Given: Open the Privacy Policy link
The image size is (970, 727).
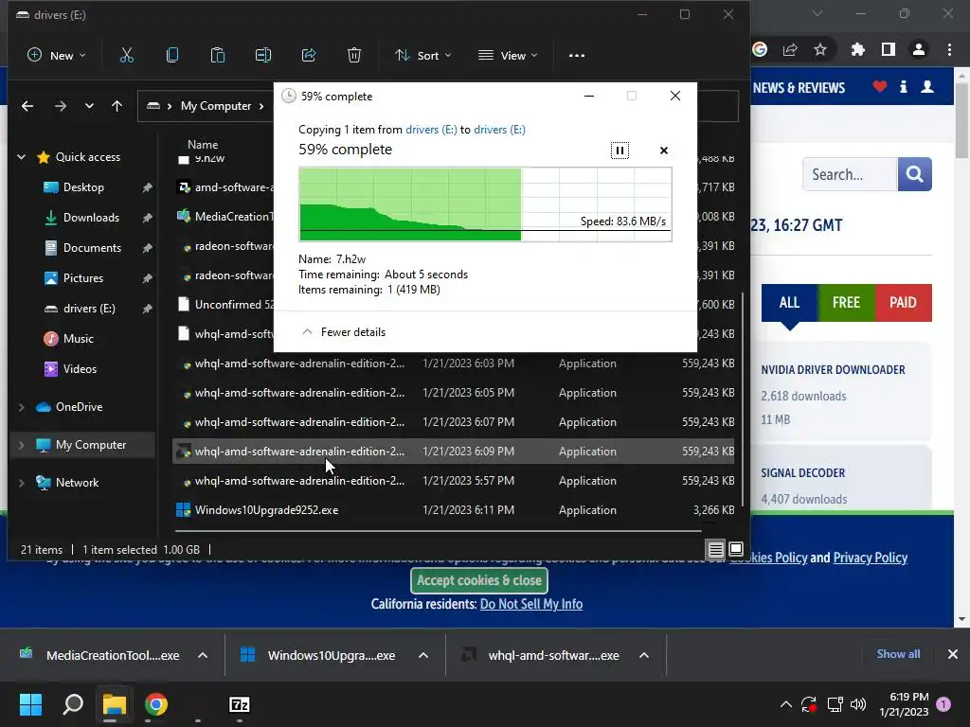Looking at the screenshot, I should (x=871, y=558).
